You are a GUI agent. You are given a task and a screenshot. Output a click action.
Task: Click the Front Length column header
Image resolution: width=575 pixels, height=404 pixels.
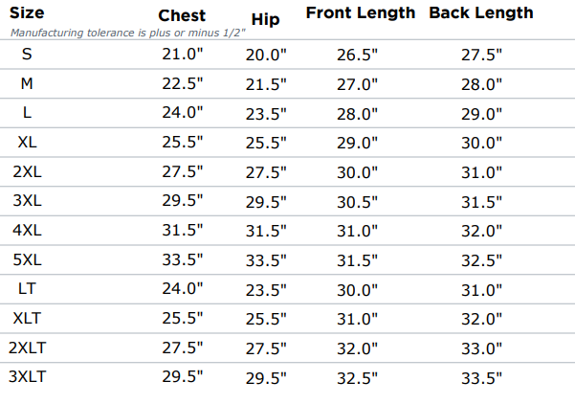[361, 13]
